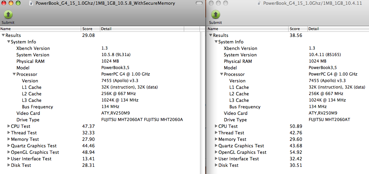369x174 pixels.
Task: Select Physical RAM row in the 10.5.8 window
Action: tap(100, 62)
